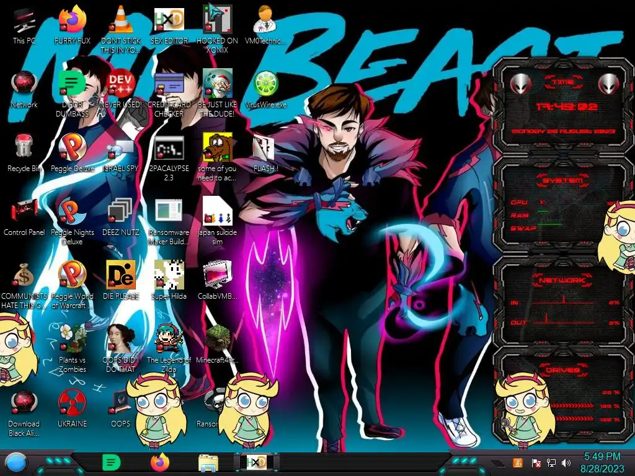635x476 pixels.
Task: Open the green chat app on the taskbar
Action: pos(111,462)
